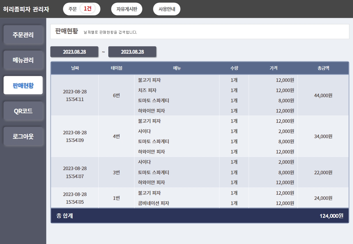Open the 주문관리 sidebar menu
Viewport: 353px width, 244px height.
pyautogui.click(x=23, y=35)
